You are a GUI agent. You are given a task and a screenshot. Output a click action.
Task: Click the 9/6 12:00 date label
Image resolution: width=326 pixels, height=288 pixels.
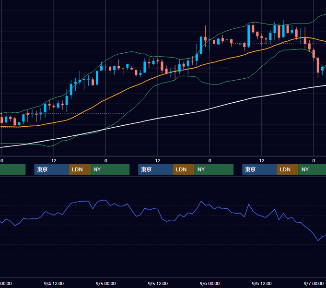(x=262, y=283)
